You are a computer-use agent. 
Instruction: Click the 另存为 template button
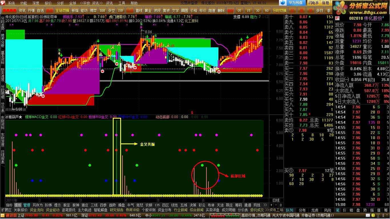click(x=37, y=205)
